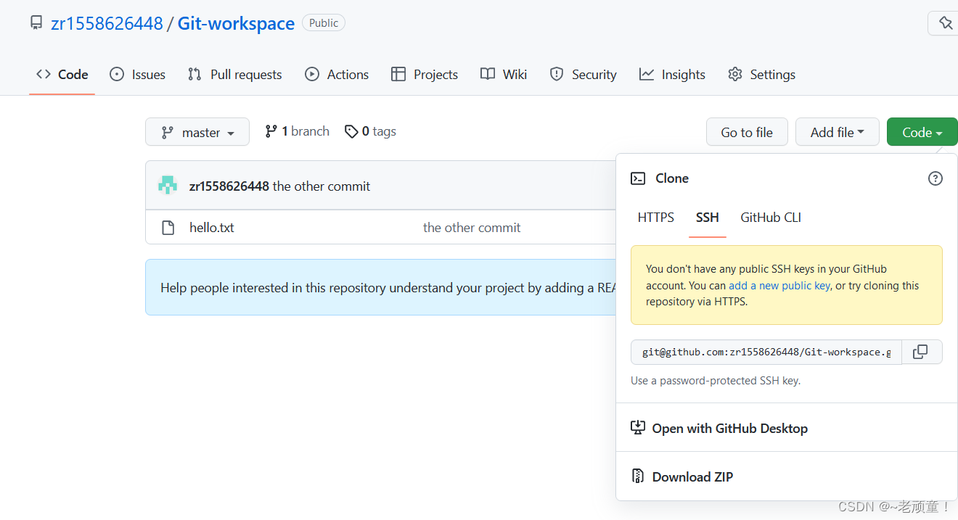Select the SSH clone tab
The height and width of the screenshot is (520, 958).
[x=708, y=218]
